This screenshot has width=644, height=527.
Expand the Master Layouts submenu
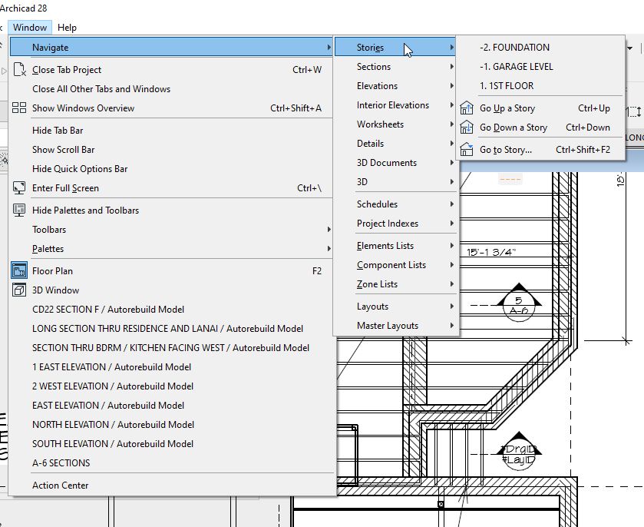point(396,326)
